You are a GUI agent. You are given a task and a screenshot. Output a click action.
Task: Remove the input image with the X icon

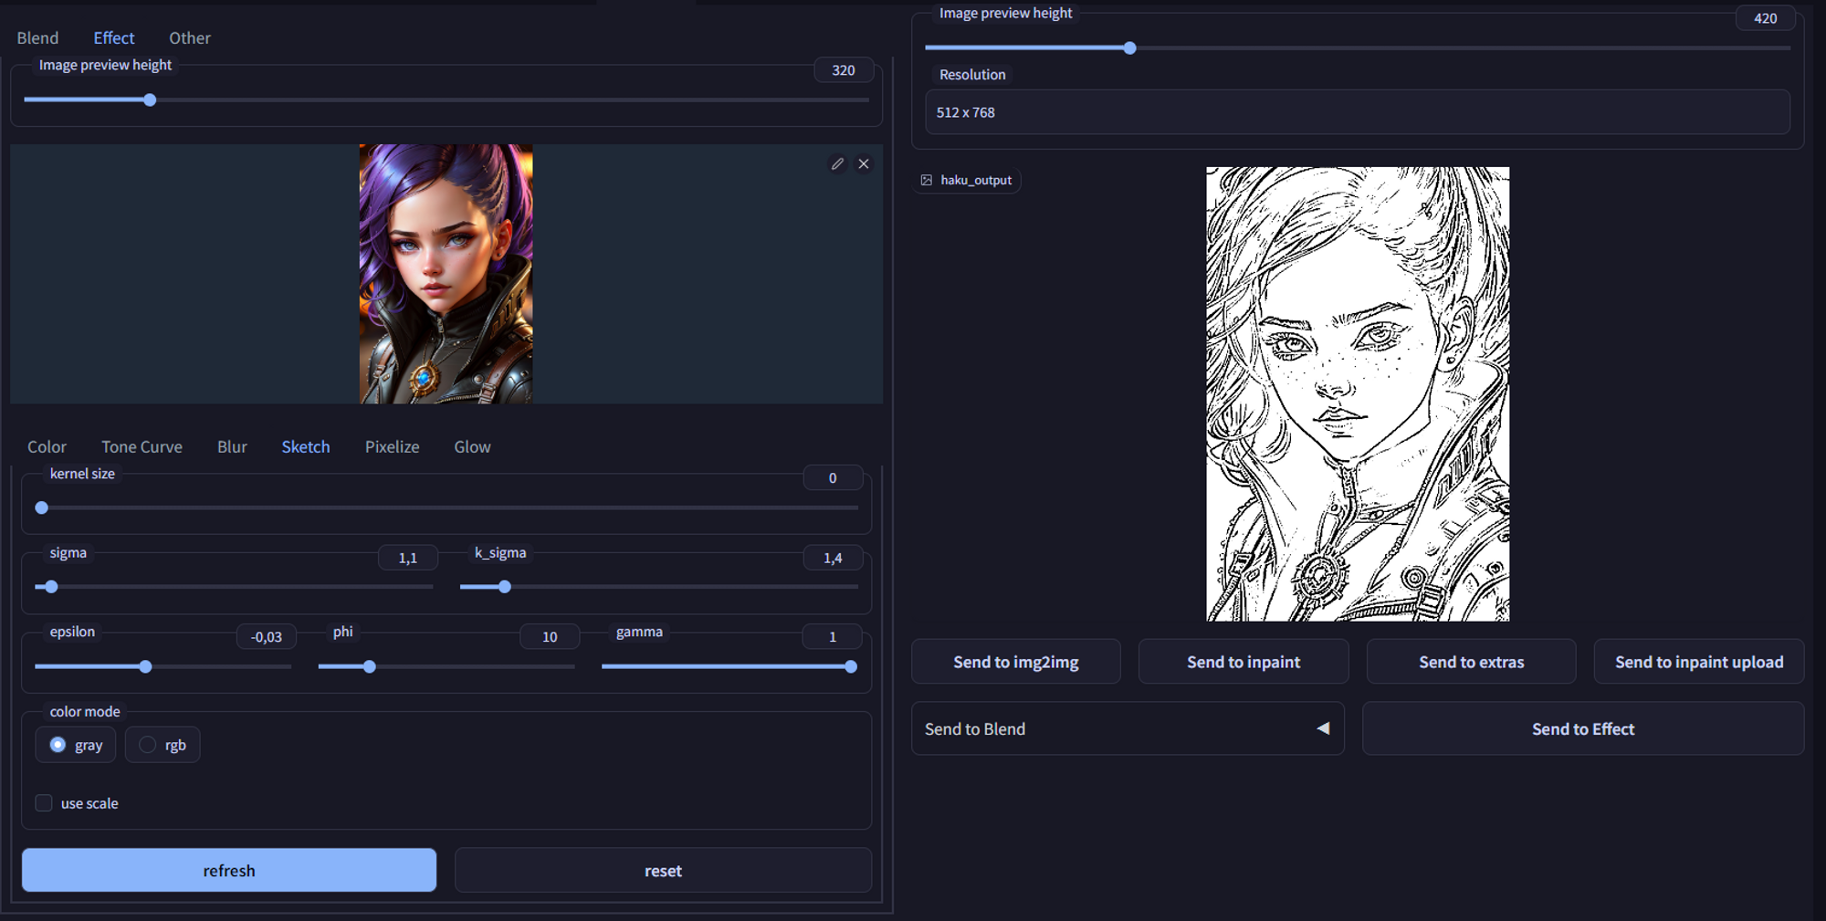(863, 164)
